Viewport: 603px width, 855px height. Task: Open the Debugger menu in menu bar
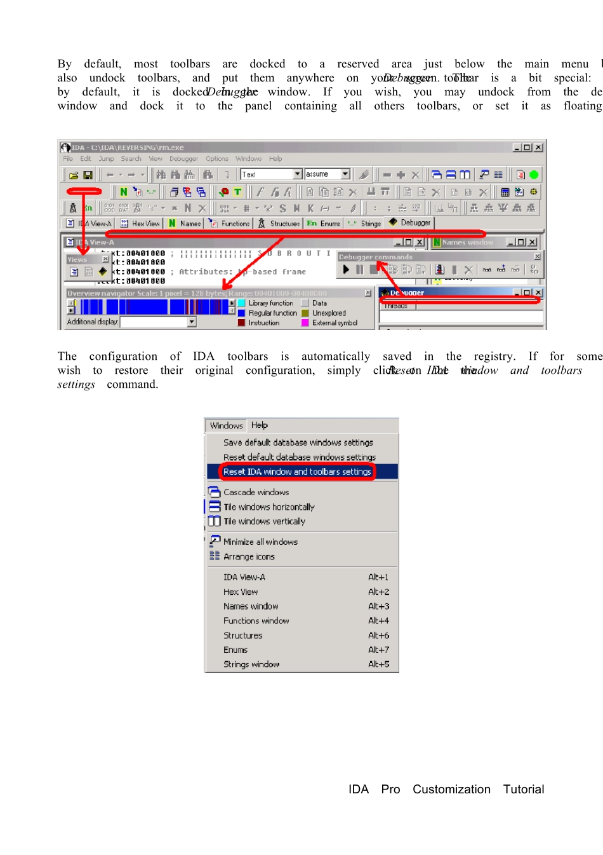pyautogui.click(x=183, y=159)
